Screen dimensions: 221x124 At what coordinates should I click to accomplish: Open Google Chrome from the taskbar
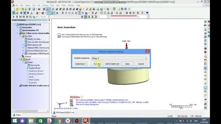pyautogui.click(x=59, y=121)
